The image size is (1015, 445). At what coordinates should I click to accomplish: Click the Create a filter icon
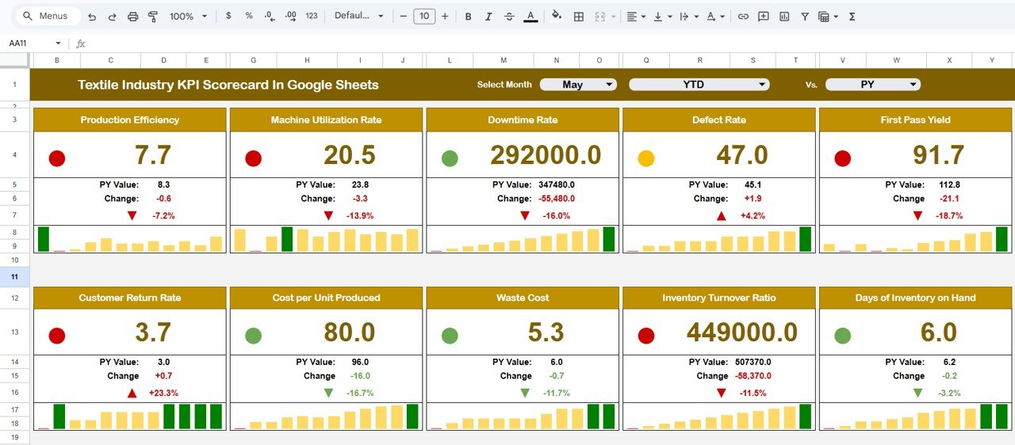click(x=805, y=17)
